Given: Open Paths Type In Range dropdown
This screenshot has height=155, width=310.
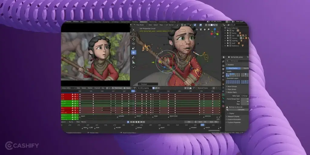Looking at the screenshot, I should tap(245, 96).
